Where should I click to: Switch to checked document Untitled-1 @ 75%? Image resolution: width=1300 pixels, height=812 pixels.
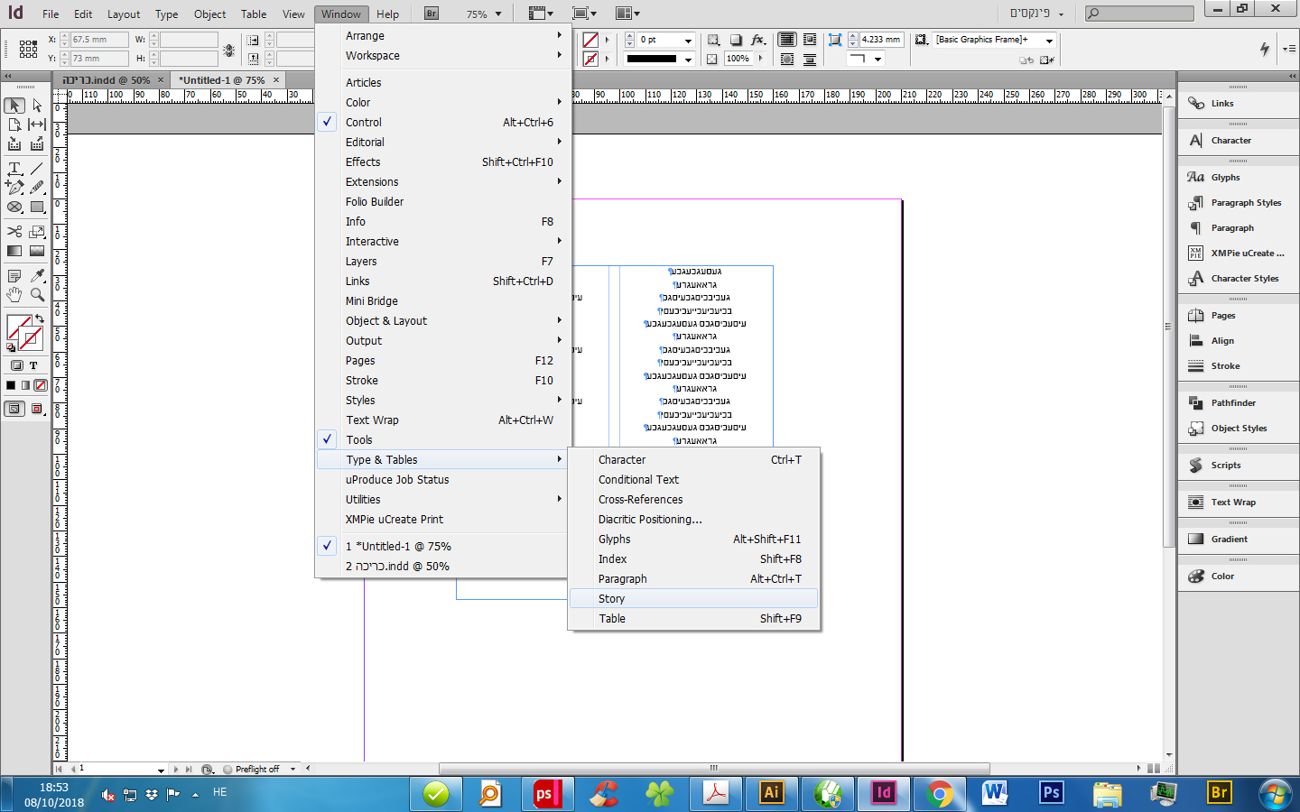click(398, 547)
